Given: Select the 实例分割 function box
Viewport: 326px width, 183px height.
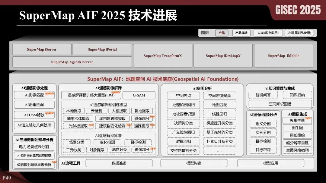Looking at the screenshot, I should (x=263, y=133).
